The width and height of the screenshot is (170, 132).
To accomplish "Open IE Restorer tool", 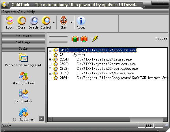I will (23, 114).
